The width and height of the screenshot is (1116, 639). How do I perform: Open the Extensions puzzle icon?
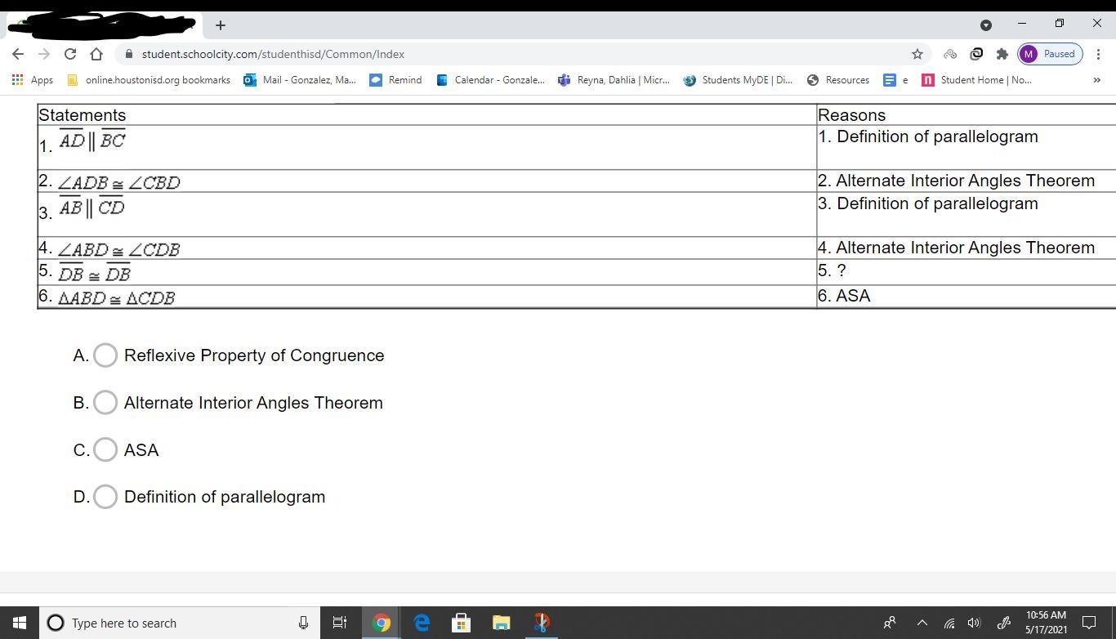1002,54
